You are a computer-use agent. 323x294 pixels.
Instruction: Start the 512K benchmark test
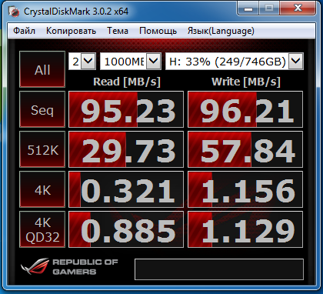pos(42,149)
